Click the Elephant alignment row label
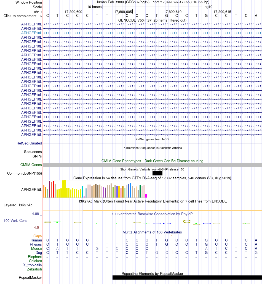 coord(35,257)
